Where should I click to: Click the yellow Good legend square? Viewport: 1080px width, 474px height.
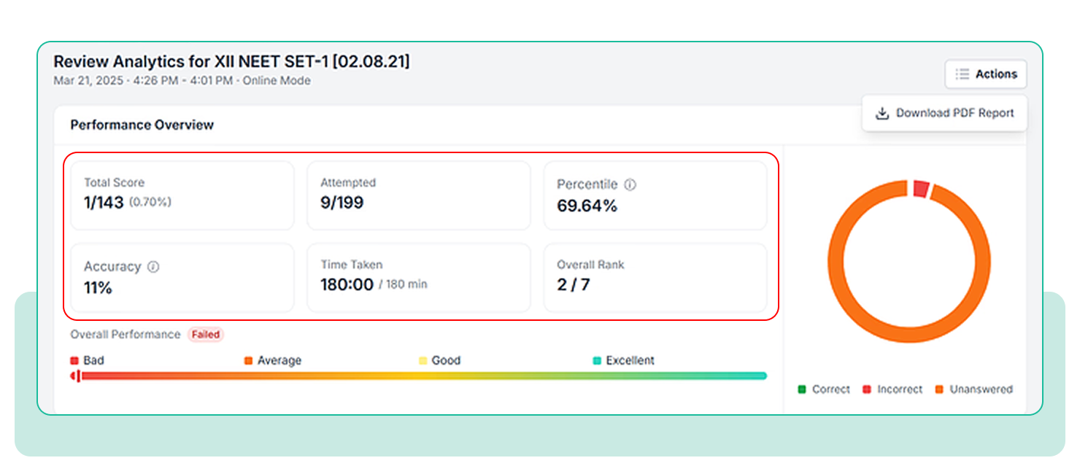[423, 361]
